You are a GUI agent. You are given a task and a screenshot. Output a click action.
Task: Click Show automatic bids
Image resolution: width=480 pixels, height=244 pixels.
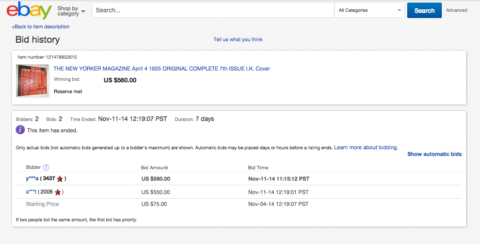pyautogui.click(x=435, y=154)
